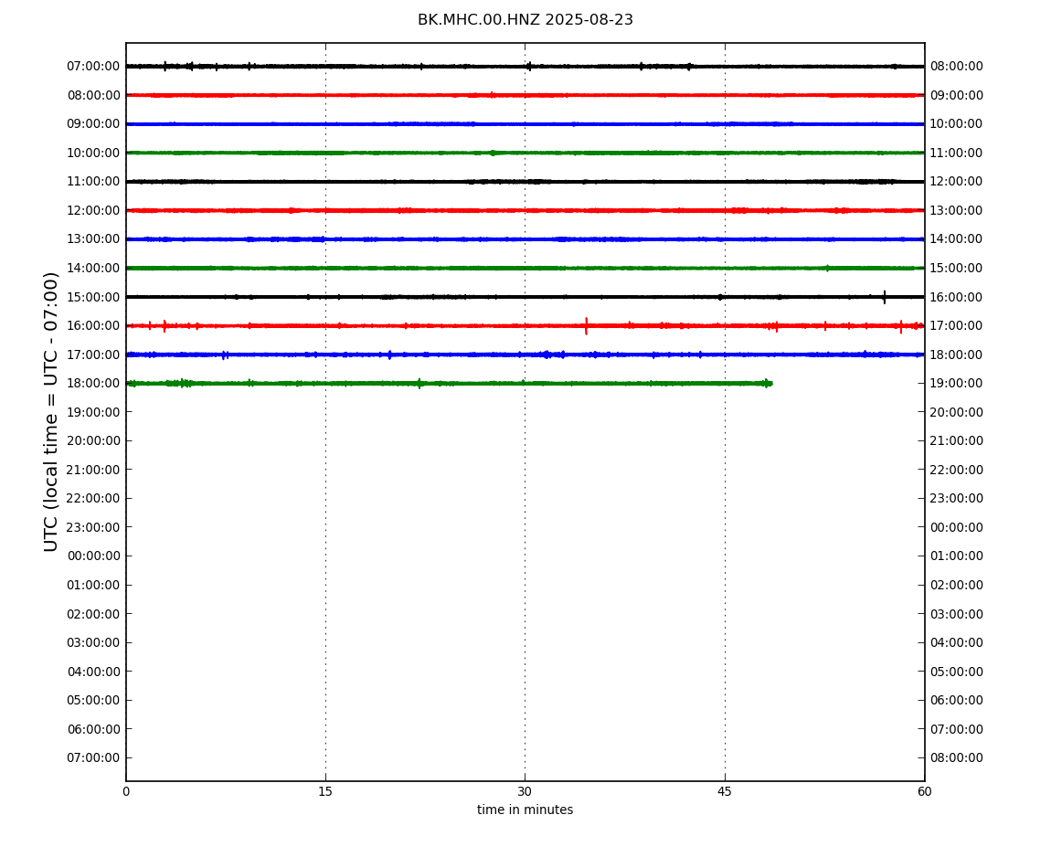Click left-axis label 00:00:00
The image size is (1051, 868).
[x=93, y=556]
